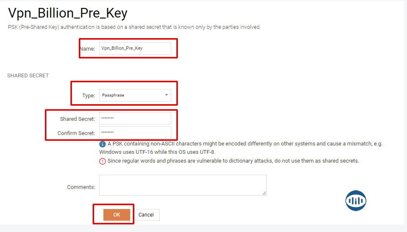Click the arrow on the Type combo box

166,95
